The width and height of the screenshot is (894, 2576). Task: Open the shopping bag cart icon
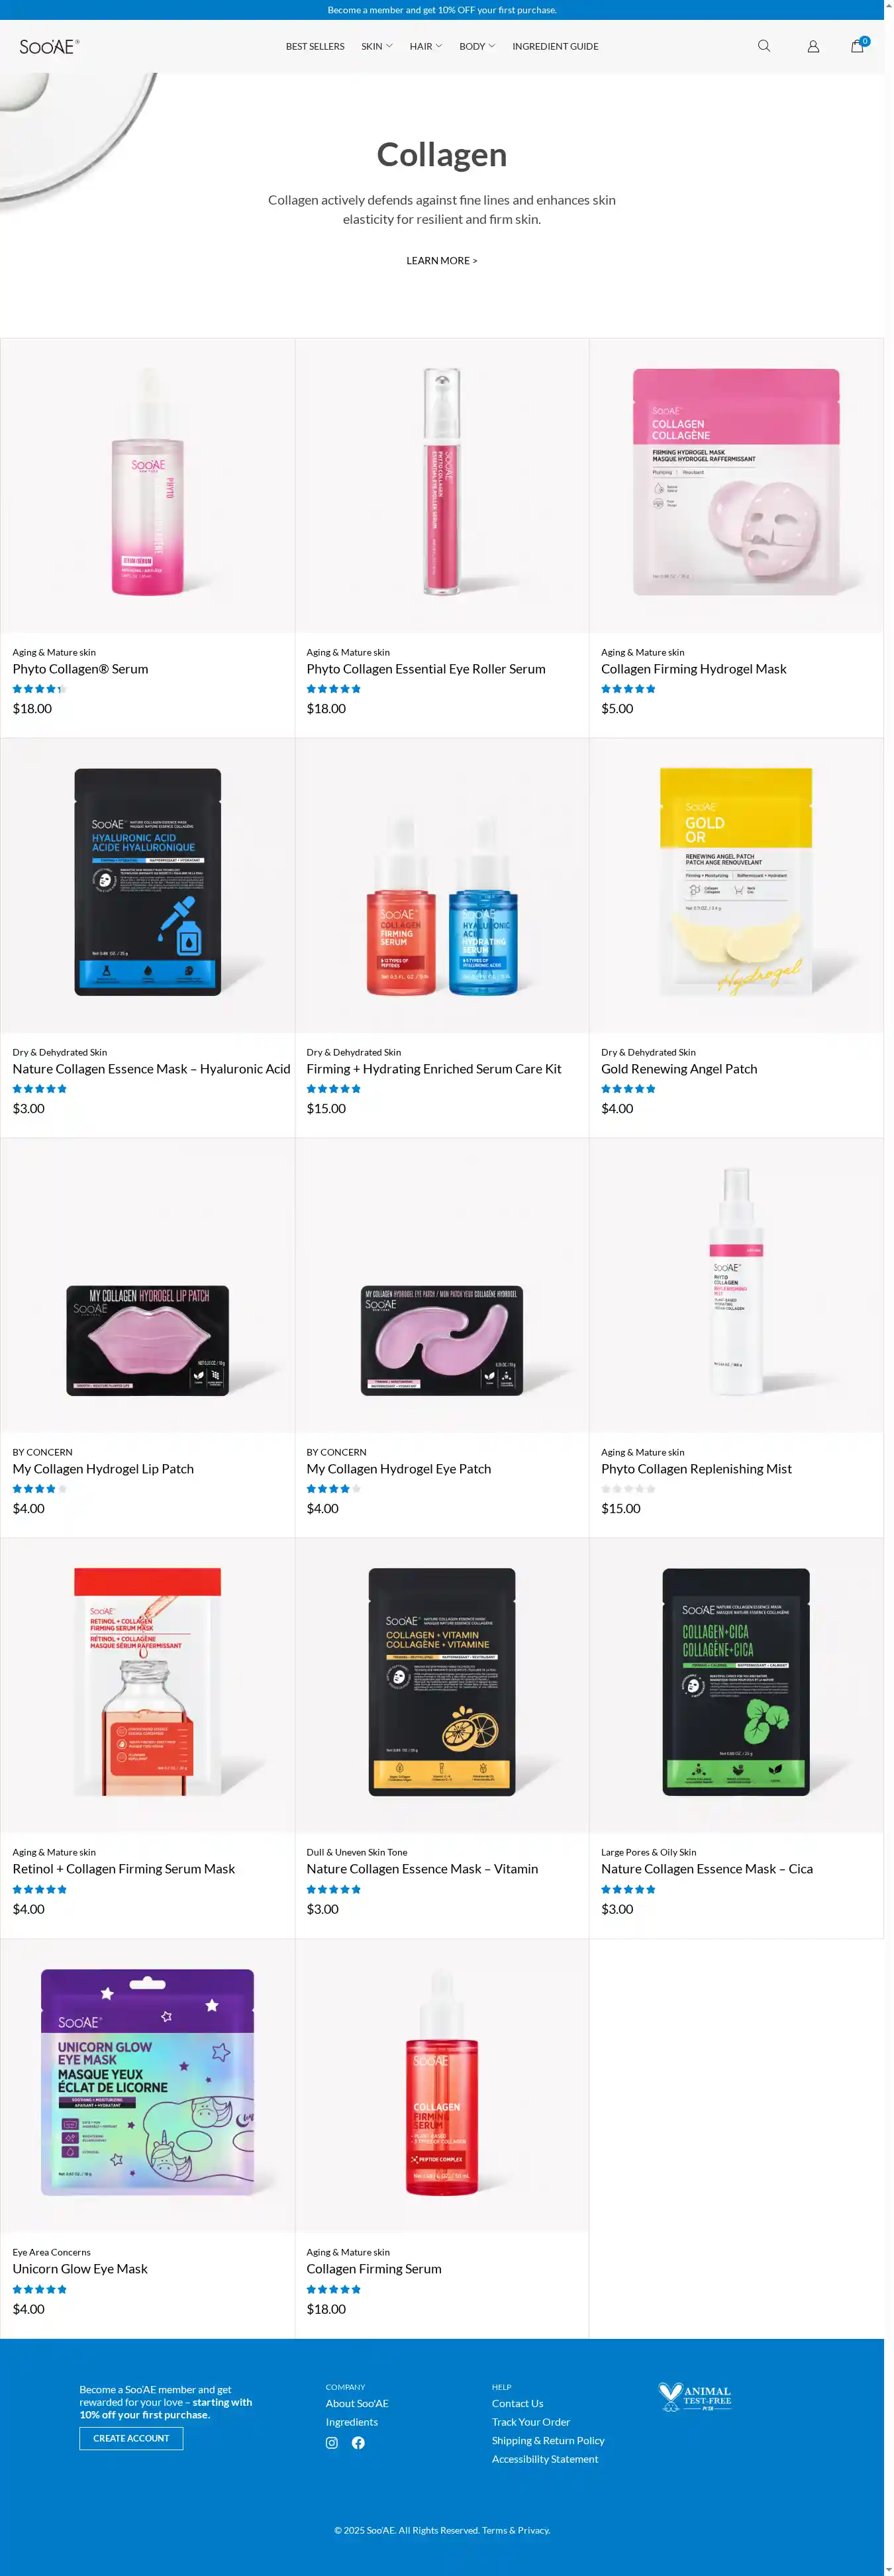858,45
